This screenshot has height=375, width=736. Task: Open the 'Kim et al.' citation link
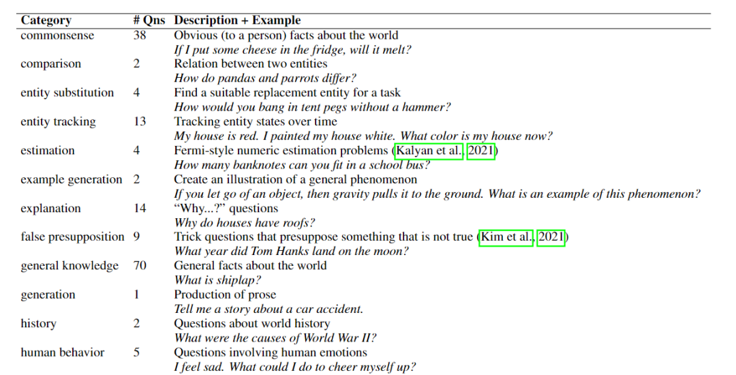point(506,237)
